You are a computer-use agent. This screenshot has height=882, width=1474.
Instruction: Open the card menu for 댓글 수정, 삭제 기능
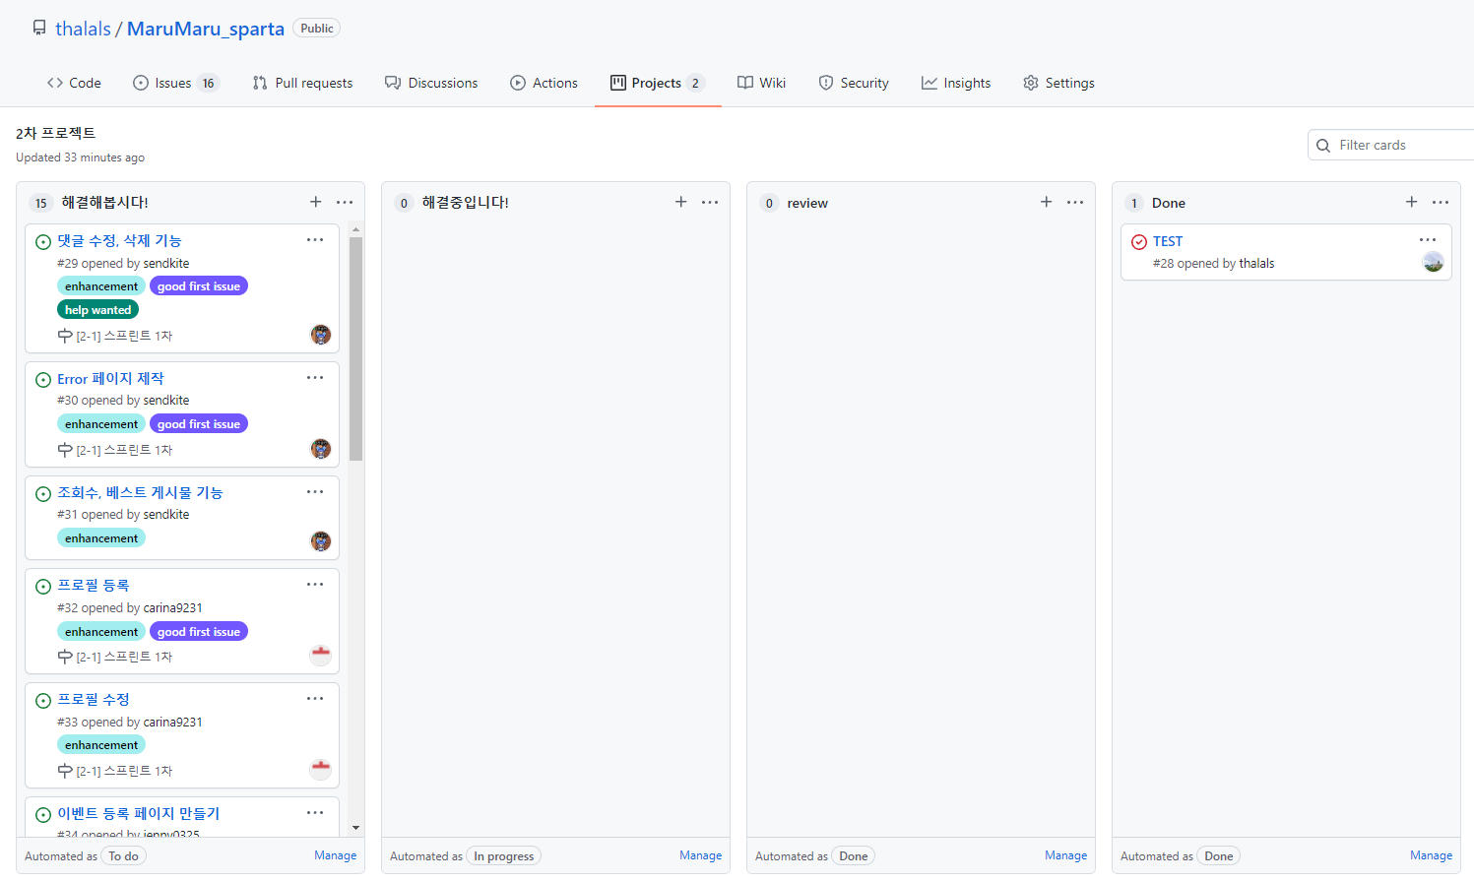click(x=315, y=239)
